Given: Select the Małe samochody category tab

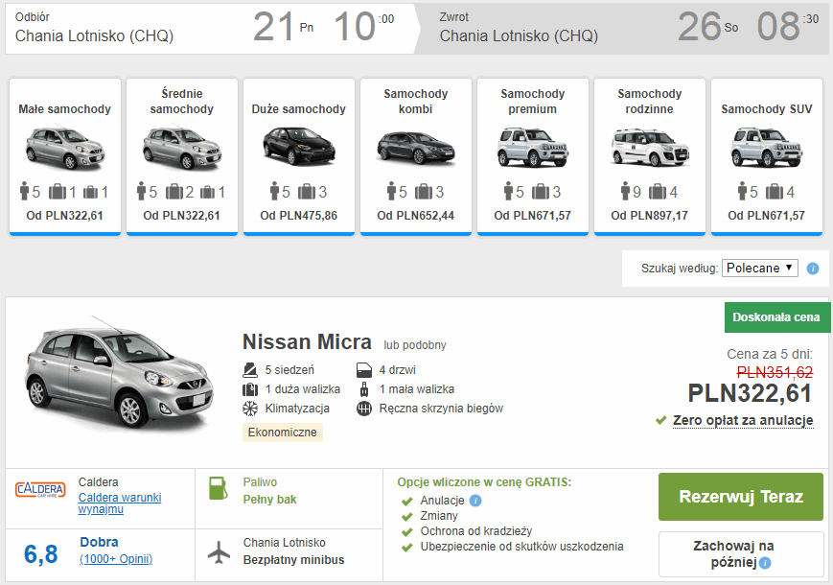Looking at the screenshot, I should click(65, 155).
